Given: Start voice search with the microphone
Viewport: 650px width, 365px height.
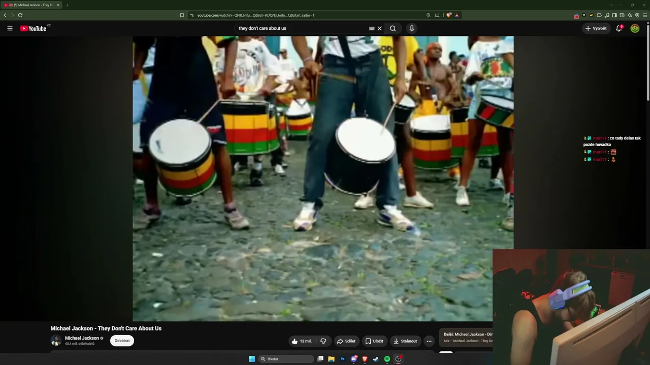Looking at the screenshot, I should tap(412, 28).
